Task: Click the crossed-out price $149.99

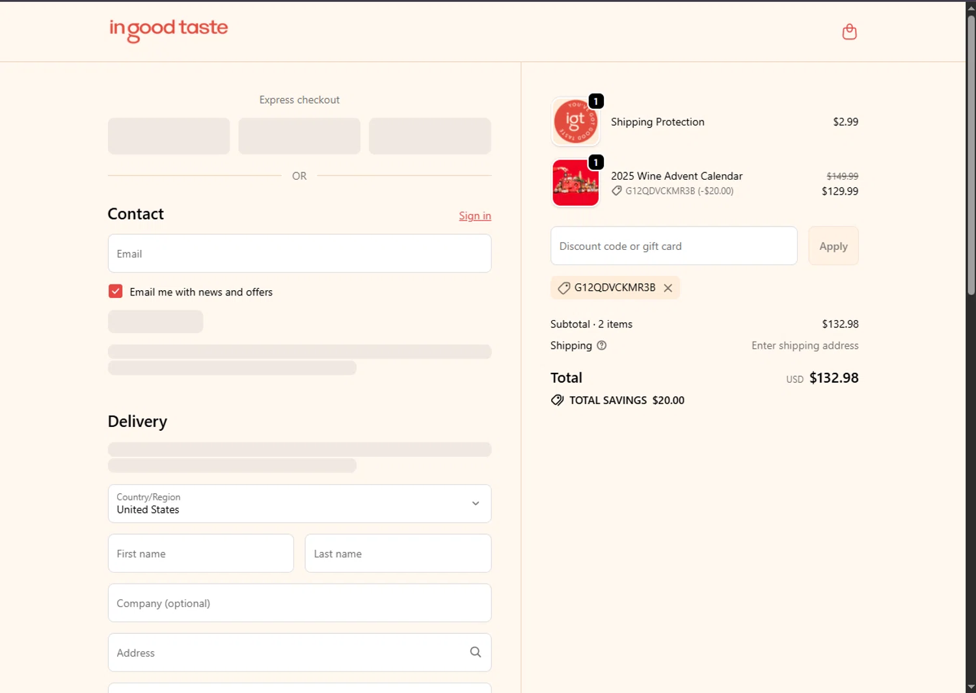Action: [x=842, y=176]
